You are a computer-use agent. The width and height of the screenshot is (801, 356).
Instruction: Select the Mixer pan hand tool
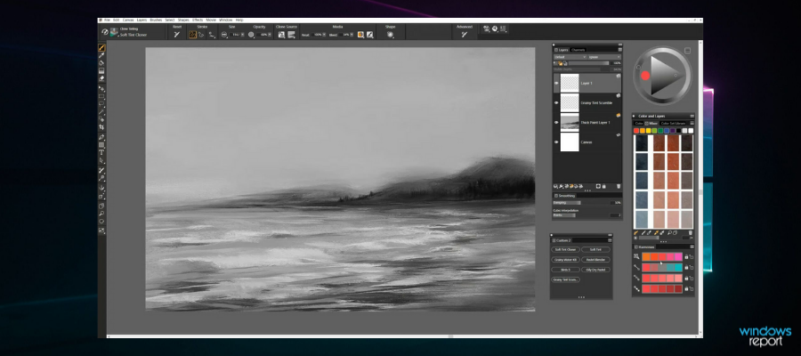[676, 233]
